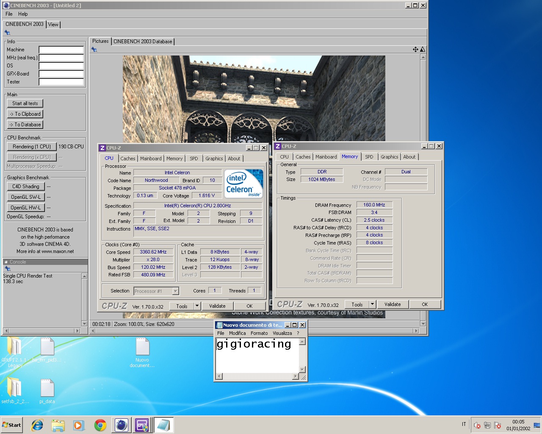Image resolution: width=542 pixels, height=434 pixels.
Task: Open the Mainboard tab in CPU-Z CPU window
Action: (x=151, y=159)
